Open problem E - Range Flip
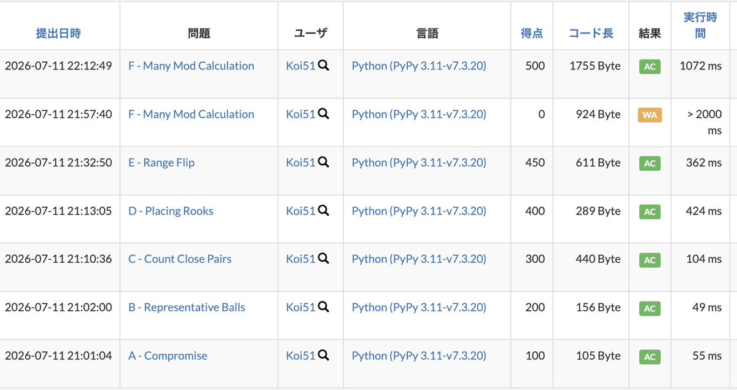Image resolution: width=737 pixels, height=390 pixels. pos(162,163)
